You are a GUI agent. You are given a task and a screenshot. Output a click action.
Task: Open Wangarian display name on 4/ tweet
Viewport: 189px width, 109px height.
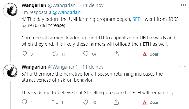34,5
